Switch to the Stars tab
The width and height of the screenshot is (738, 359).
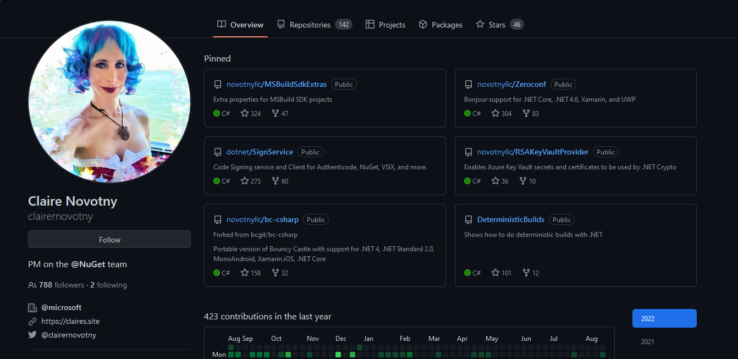point(499,25)
